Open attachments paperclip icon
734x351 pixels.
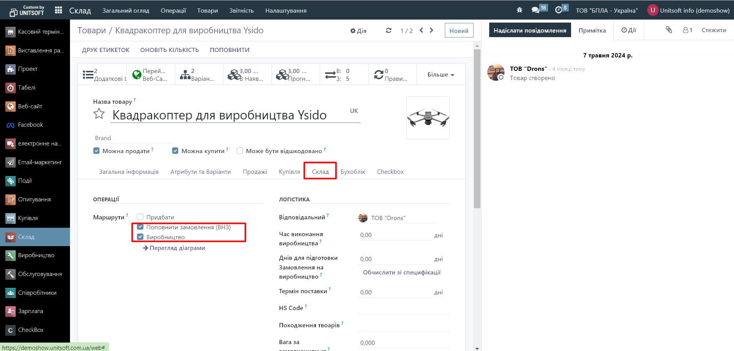pyautogui.click(x=669, y=30)
